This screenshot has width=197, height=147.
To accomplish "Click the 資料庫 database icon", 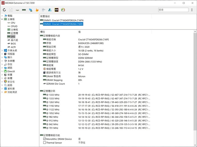I will tap(5, 89).
